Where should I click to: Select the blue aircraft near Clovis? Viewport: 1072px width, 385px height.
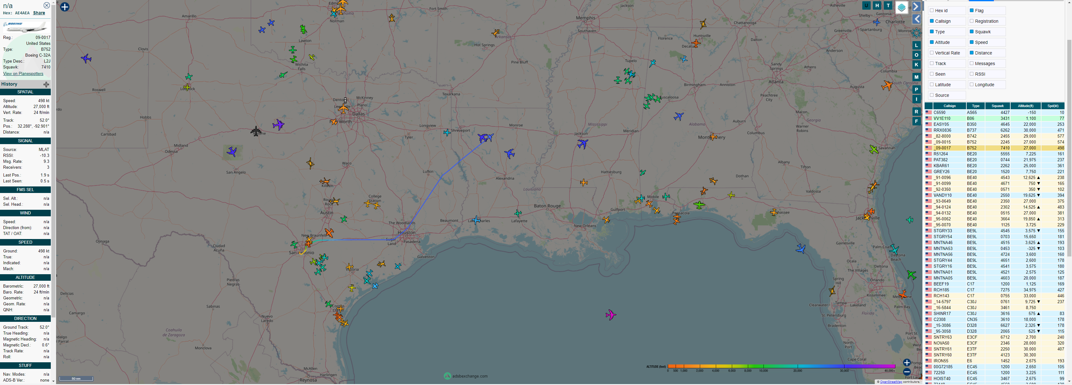(86, 58)
